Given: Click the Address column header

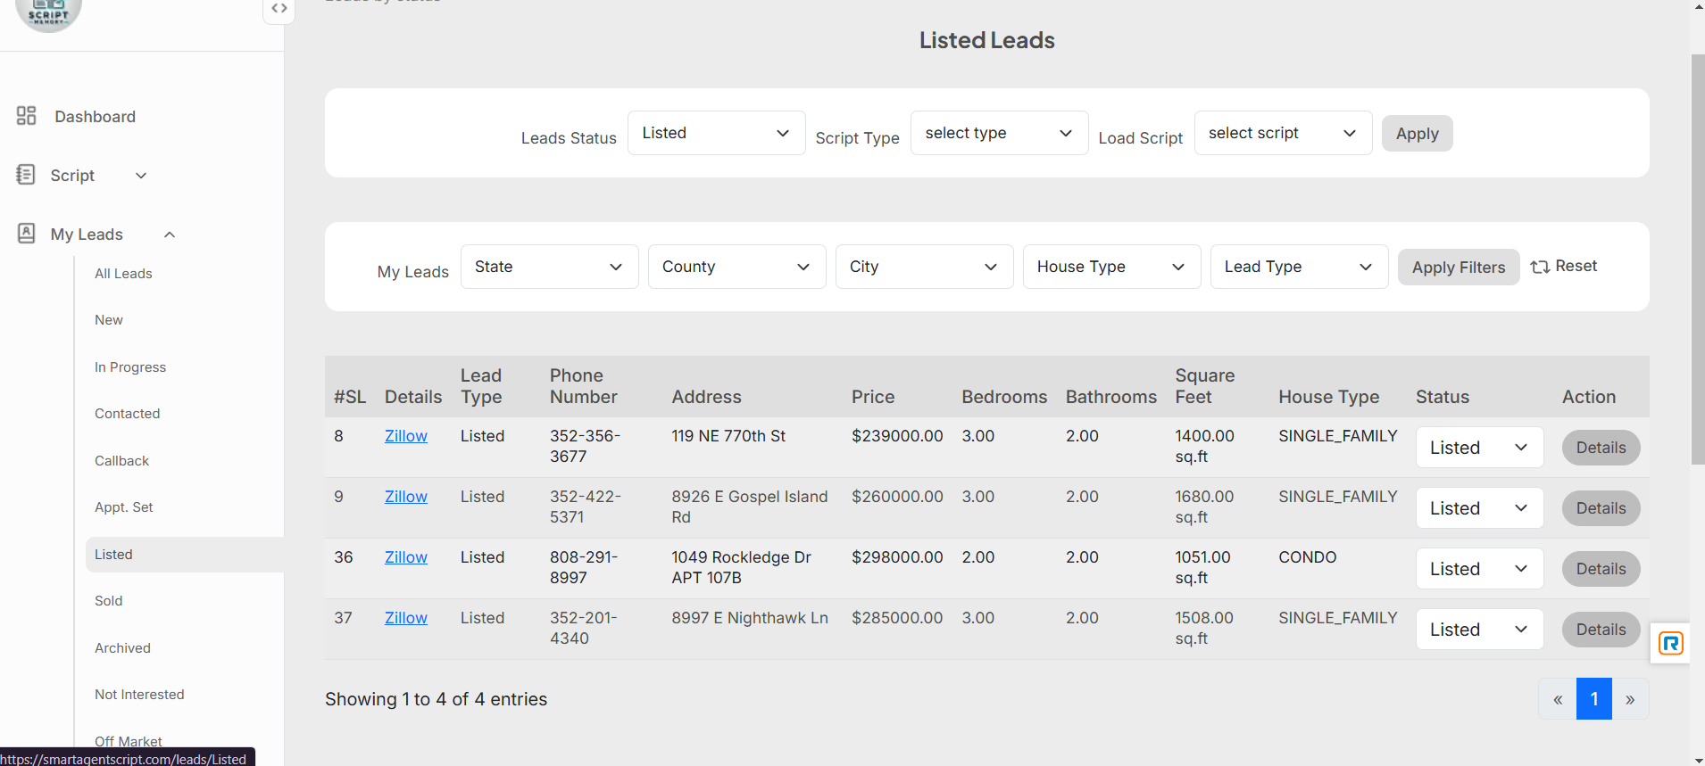Looking at the screenshot, I should [706, 397].
